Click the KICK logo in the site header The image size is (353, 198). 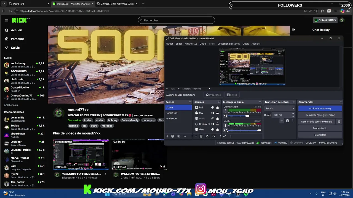tap(21, 20)
